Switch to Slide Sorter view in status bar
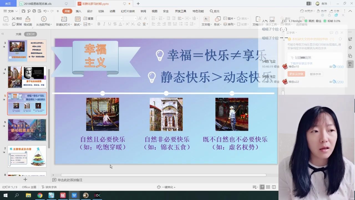Image resolution: width=355 pixels, height=200 pixels. [268, 187]
